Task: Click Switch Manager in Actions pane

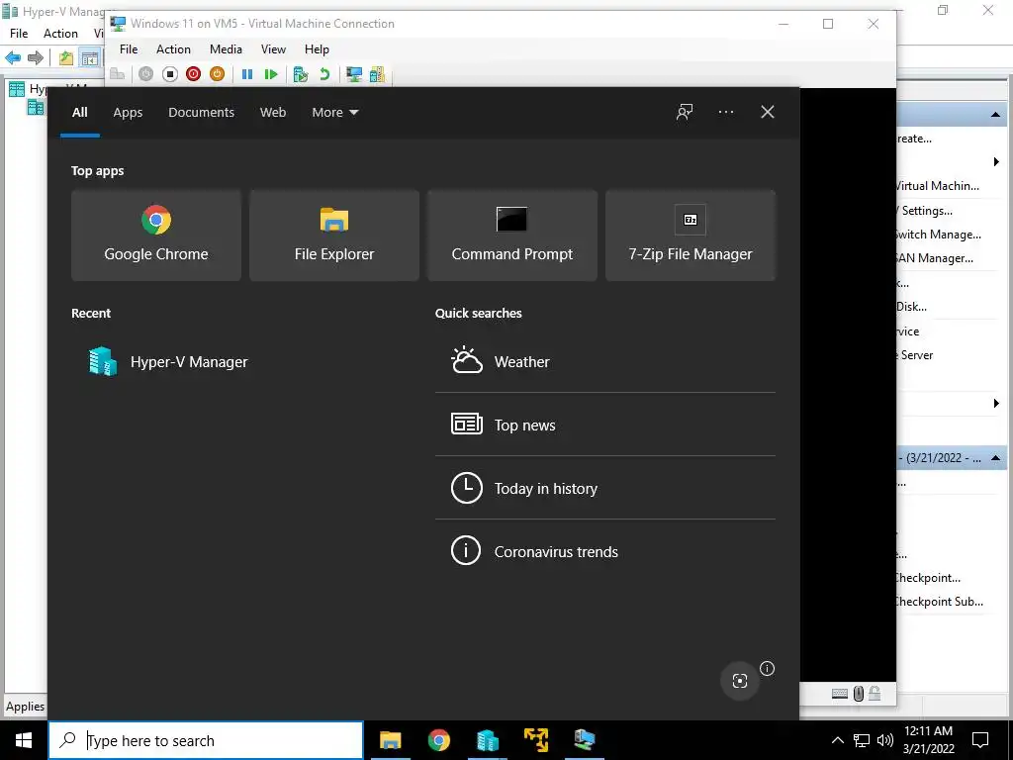Action: pos(938,235)
